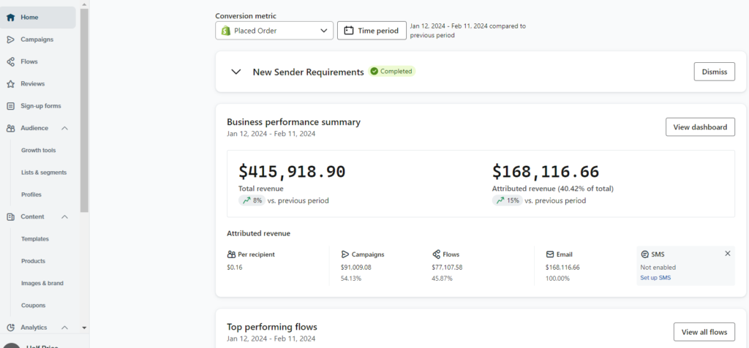Open the Placed Order conversion metric dropdown
Screen dimensions: 749x348
274,31
